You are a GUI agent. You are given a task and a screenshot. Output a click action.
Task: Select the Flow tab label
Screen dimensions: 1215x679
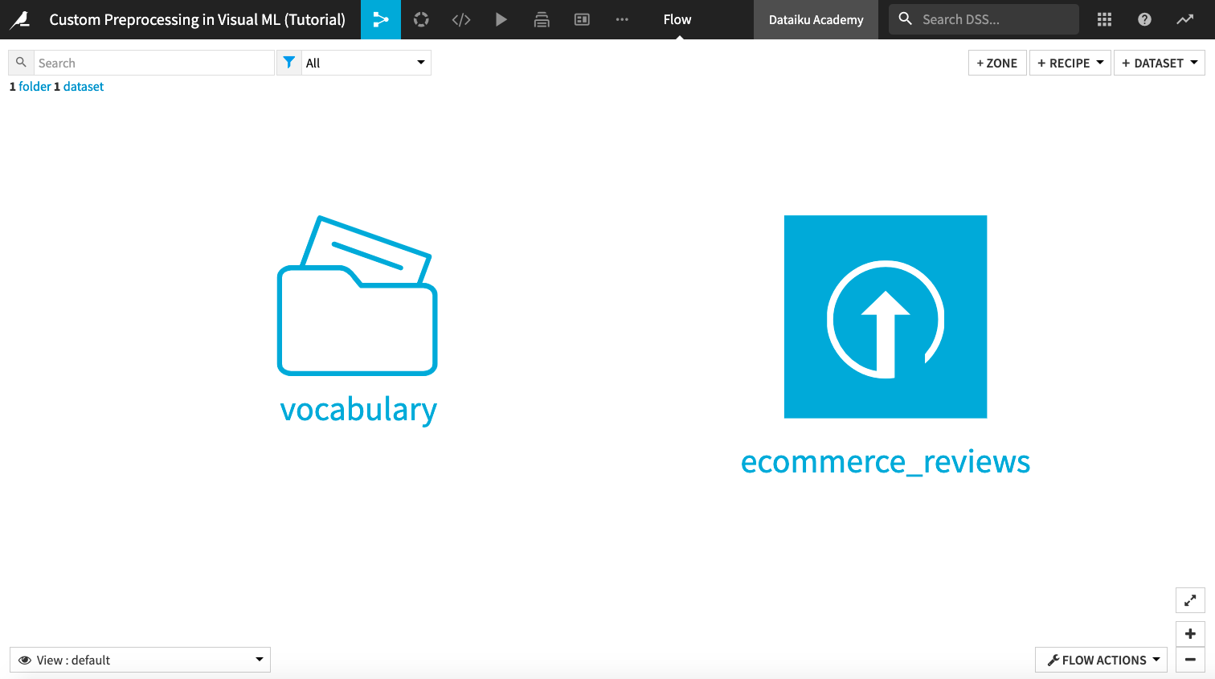[677, 19]
